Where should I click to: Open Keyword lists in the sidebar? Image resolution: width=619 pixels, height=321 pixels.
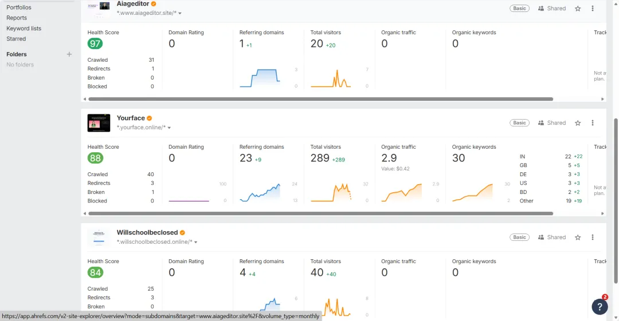pos(23,29)
